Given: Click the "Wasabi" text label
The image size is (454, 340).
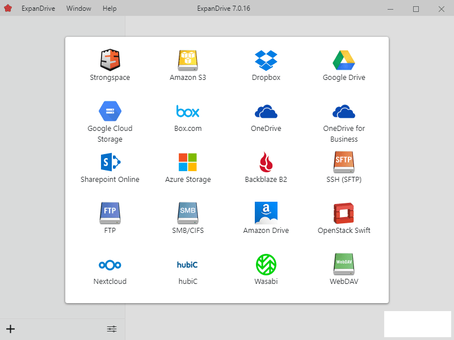Looking at the screenshot, I should (266, 281).
